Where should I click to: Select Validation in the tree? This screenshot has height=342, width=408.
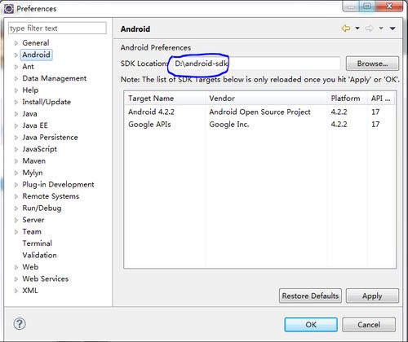(40, 255)
